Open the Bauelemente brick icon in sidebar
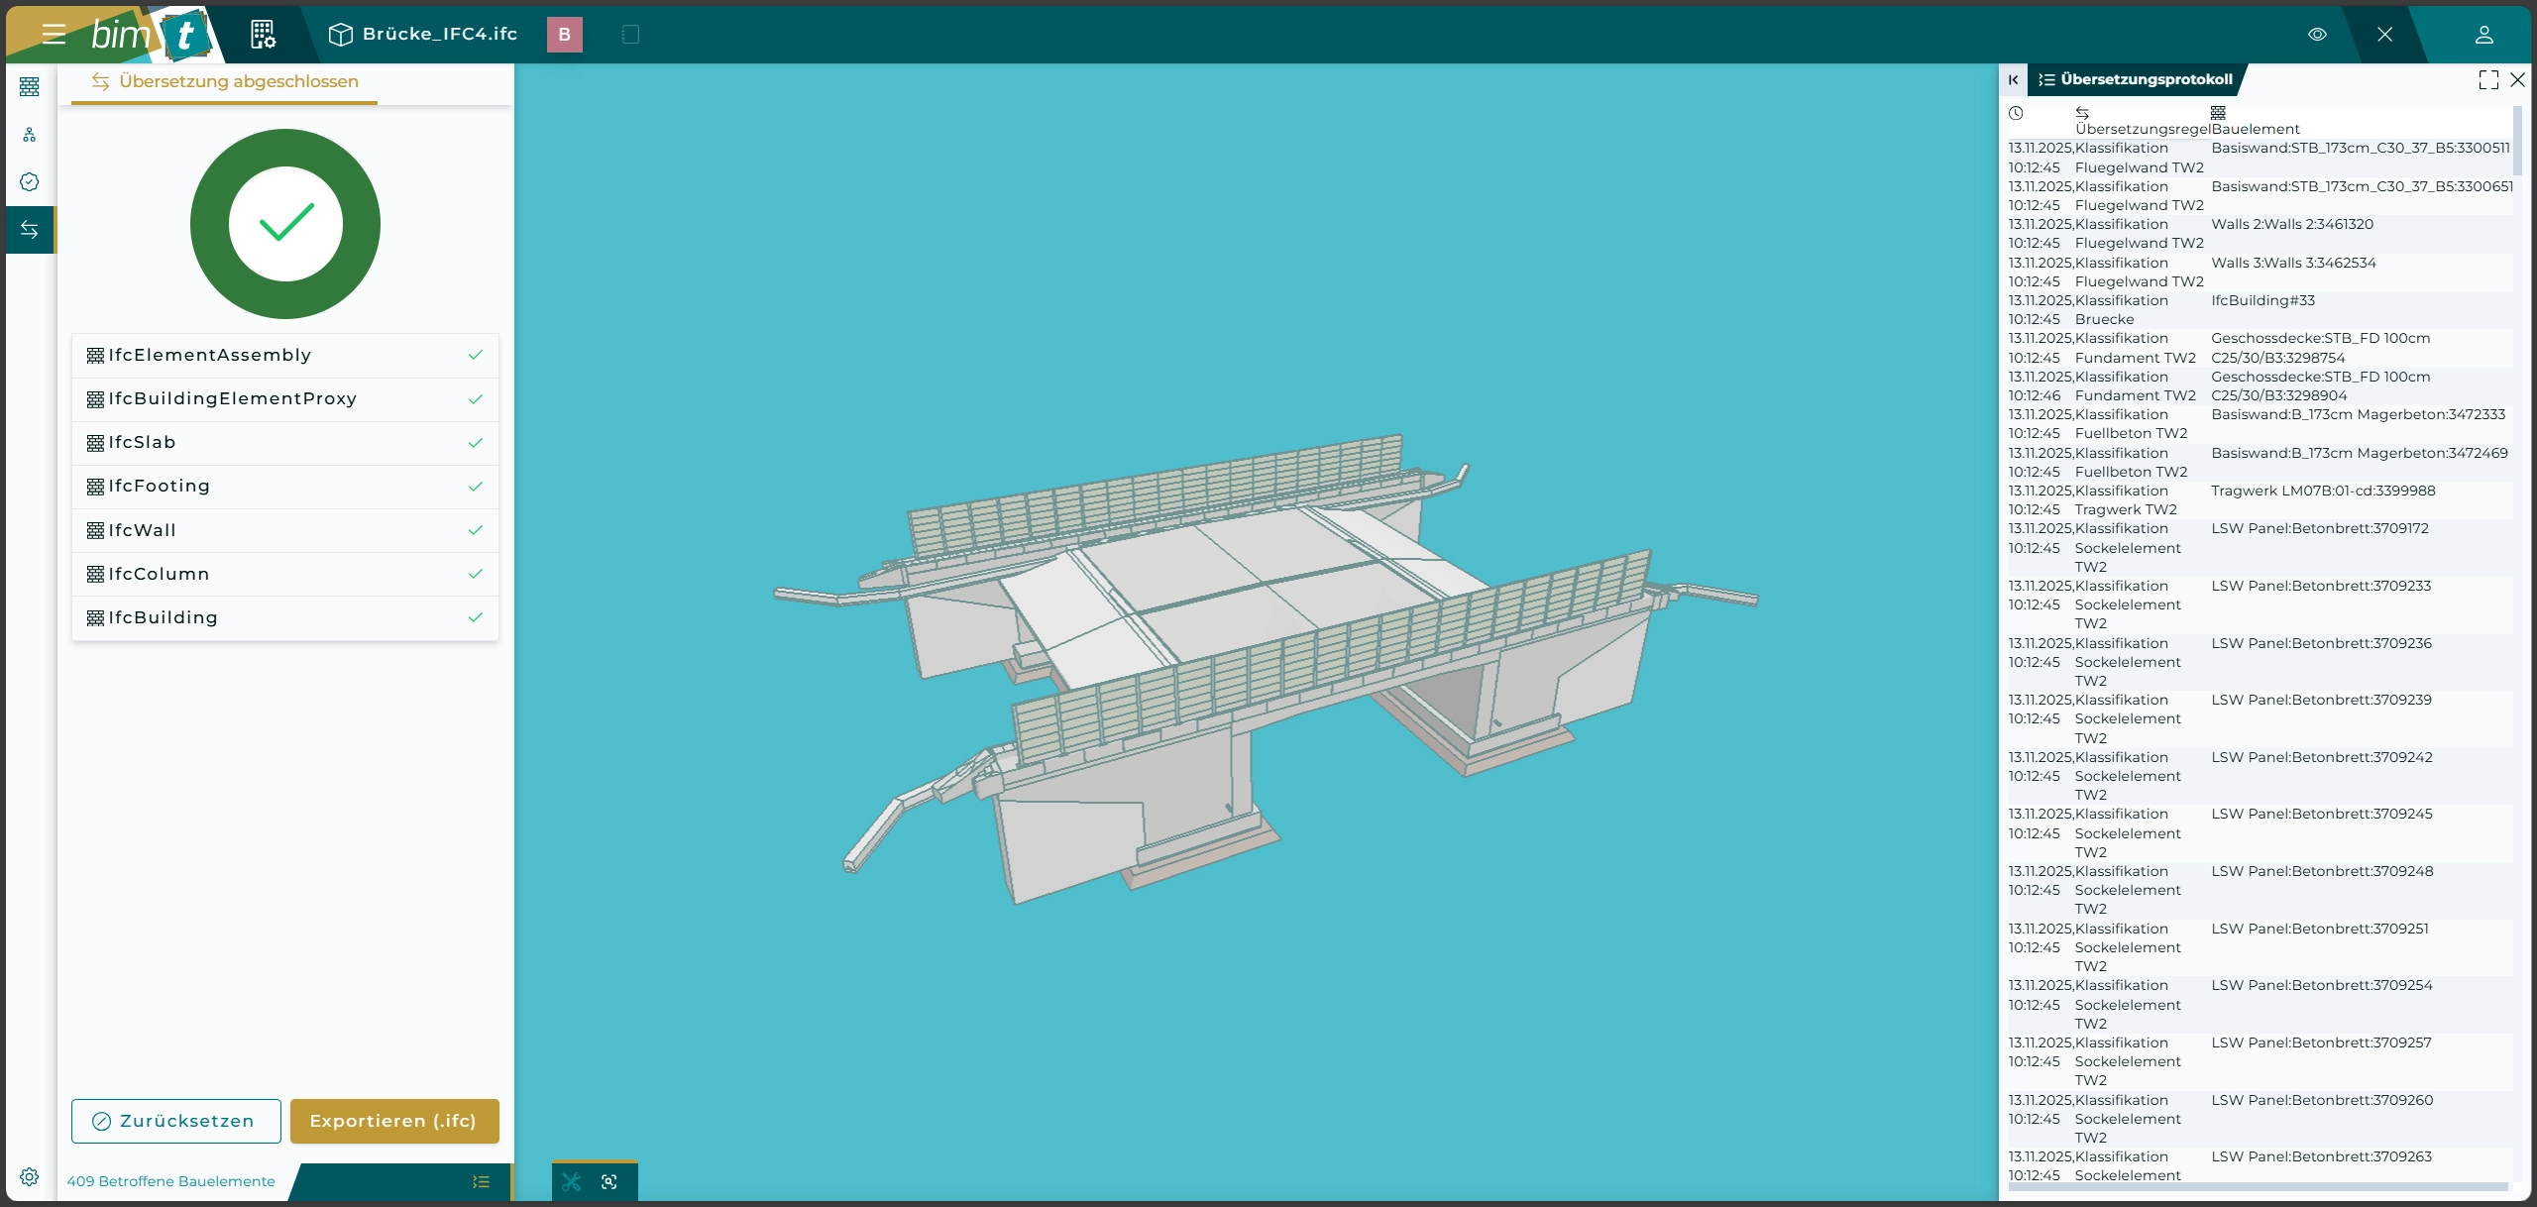The width and height of the screenshot is (2537, 1207). click(x=30, y=87)
